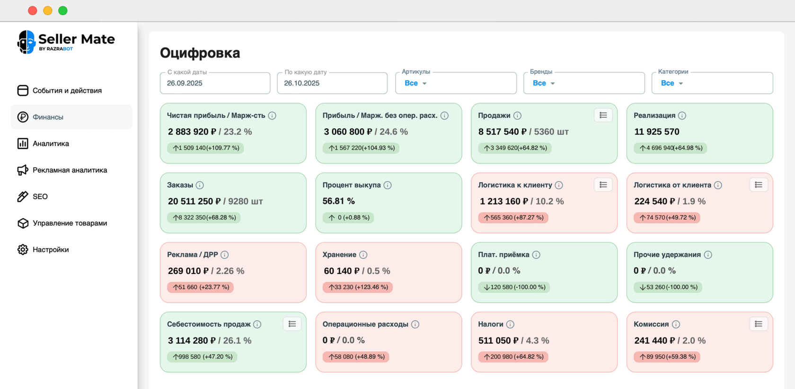
Task: Open the Аналитика menu section
Action: point(51,143)
